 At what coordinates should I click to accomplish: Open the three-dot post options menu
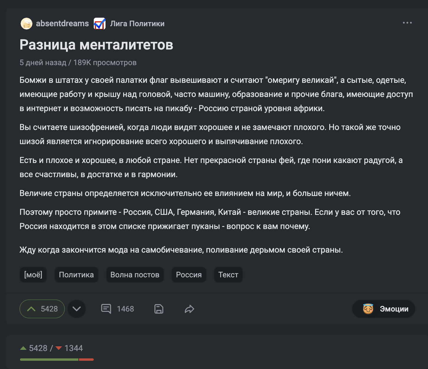[x=407, y=23]
